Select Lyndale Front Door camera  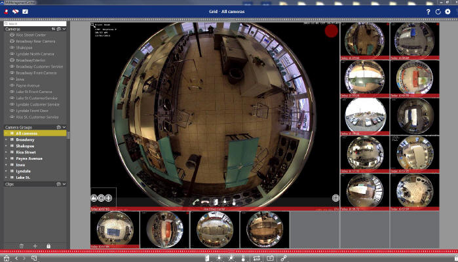coord(32,111)
